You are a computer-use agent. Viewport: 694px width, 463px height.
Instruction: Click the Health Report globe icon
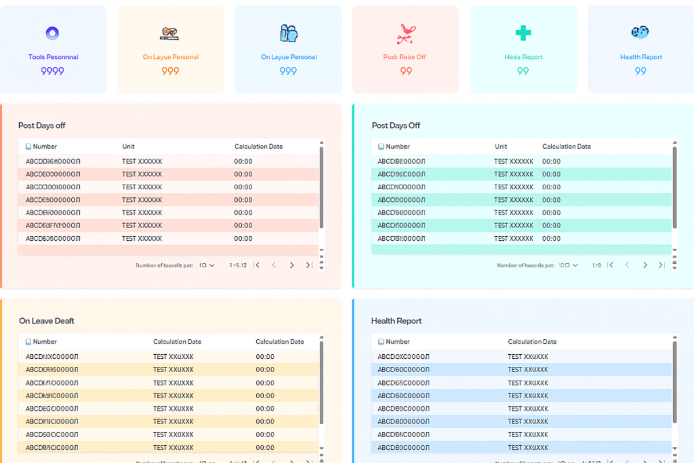pos(641,33)
